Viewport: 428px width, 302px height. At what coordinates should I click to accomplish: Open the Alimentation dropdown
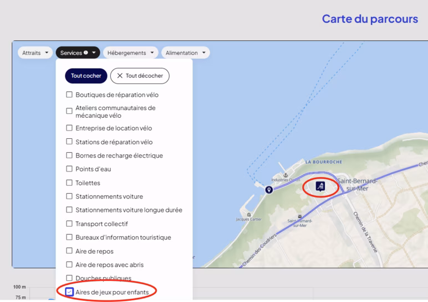[x=186, y=53]
